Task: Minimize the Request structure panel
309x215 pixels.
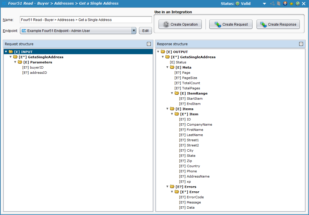Action: click(149, 44)
